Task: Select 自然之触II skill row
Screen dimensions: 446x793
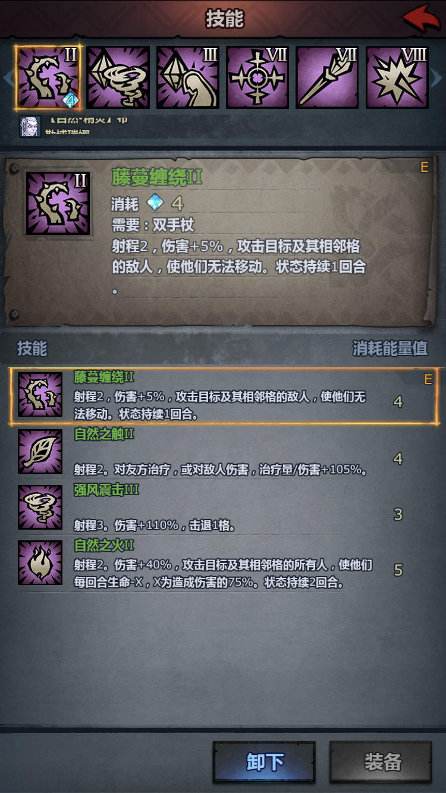Action: (x=223, y=451)
